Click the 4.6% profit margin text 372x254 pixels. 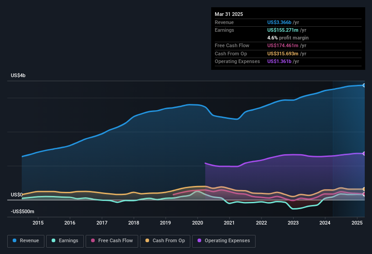(288, 38)
